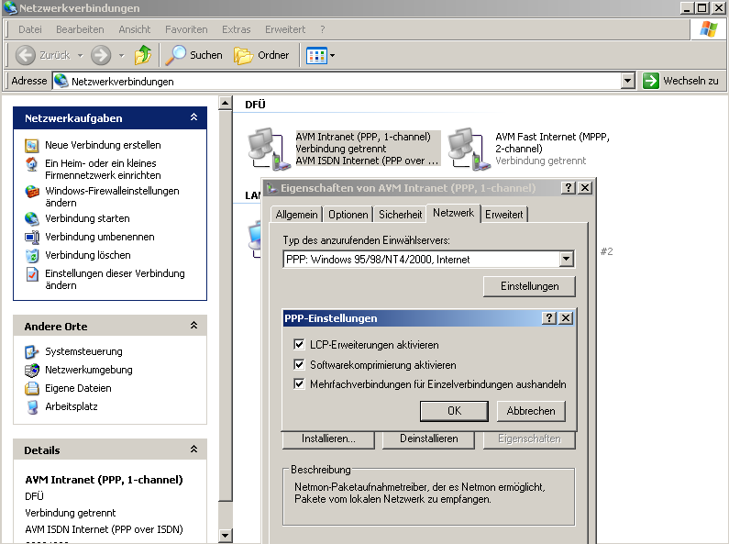Go up one folder level icon
The height and width of the screenshot is (544, 729).
click(x=143, y=55)
